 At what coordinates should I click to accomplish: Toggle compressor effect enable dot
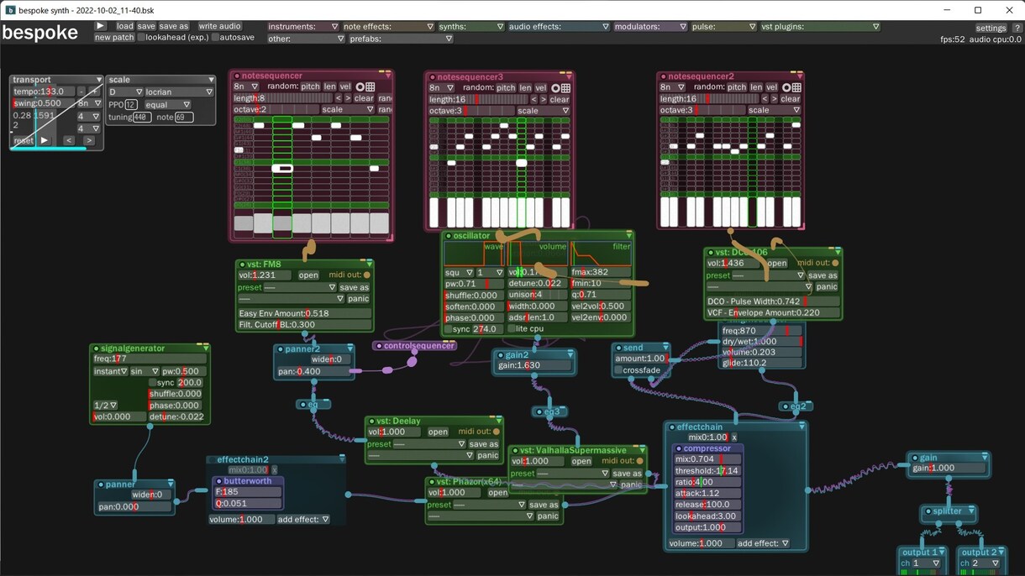tap(679, 448)
